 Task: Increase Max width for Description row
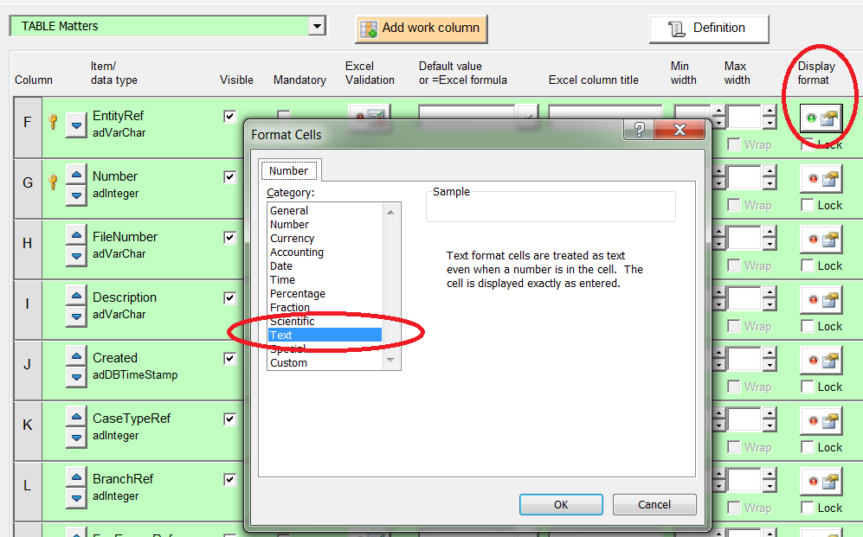point(770,292)
